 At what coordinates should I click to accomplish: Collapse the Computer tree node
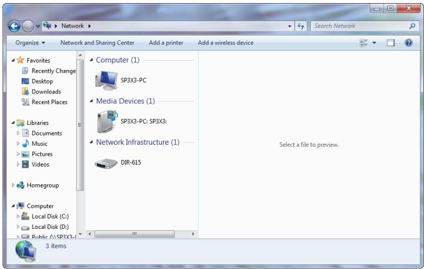click(13, 206)
